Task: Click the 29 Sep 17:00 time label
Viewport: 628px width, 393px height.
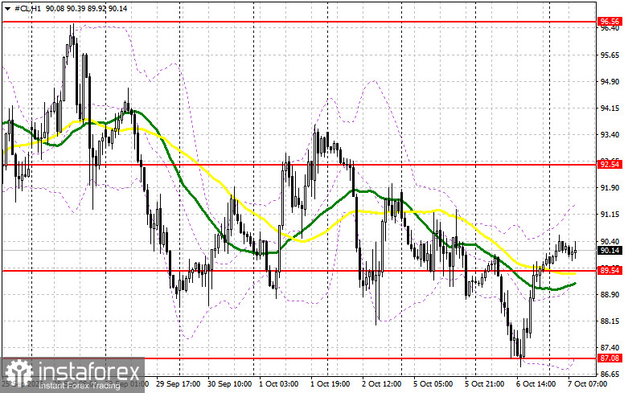Action: (179, 384)
